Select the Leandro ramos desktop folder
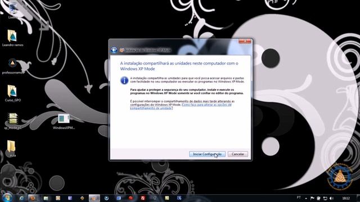360x202 pixels. tap(12, 38)
